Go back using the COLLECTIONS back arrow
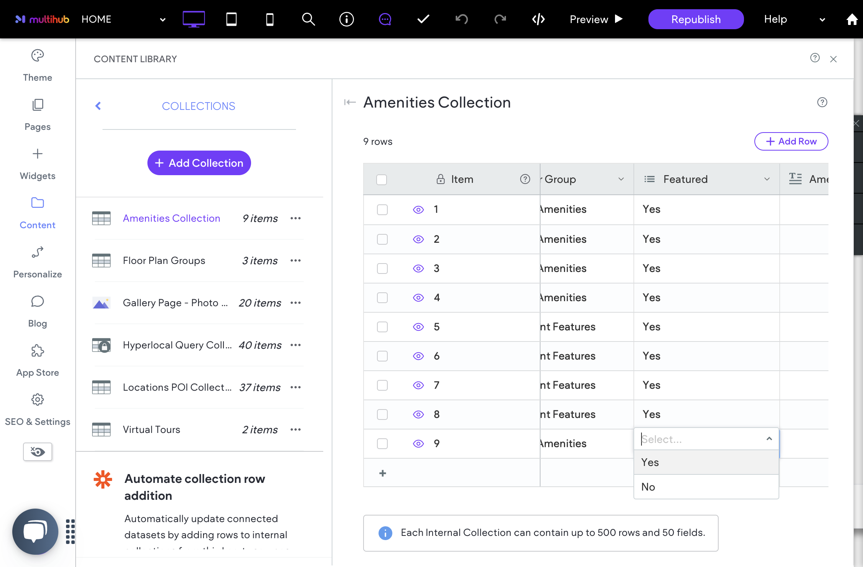 pyautogui.click(x=98, y=106)
